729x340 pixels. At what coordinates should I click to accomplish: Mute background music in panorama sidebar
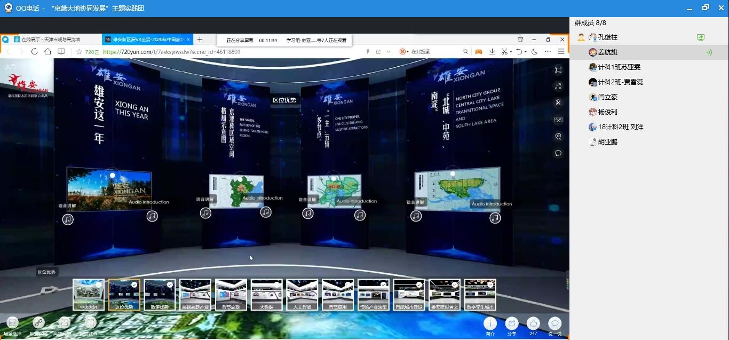coord(558,86)
